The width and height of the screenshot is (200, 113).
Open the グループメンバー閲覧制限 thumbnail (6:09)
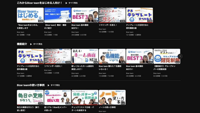pyautogui.click(x=167, y=56)
